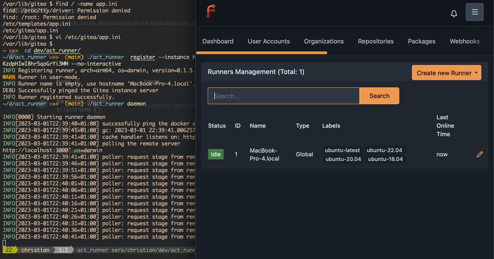The image size is (494, 259).
Task: Click 'christian' segment in terminal status bar
Action: coord(35,250)
